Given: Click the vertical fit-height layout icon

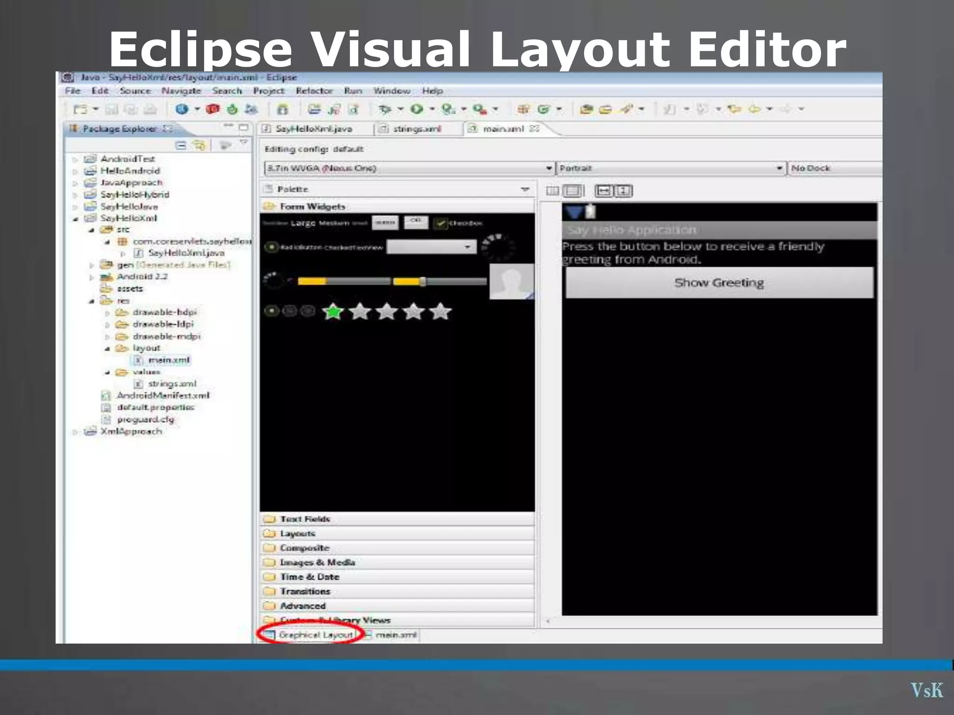Looking at the screenshot, I should click(624, 191).
